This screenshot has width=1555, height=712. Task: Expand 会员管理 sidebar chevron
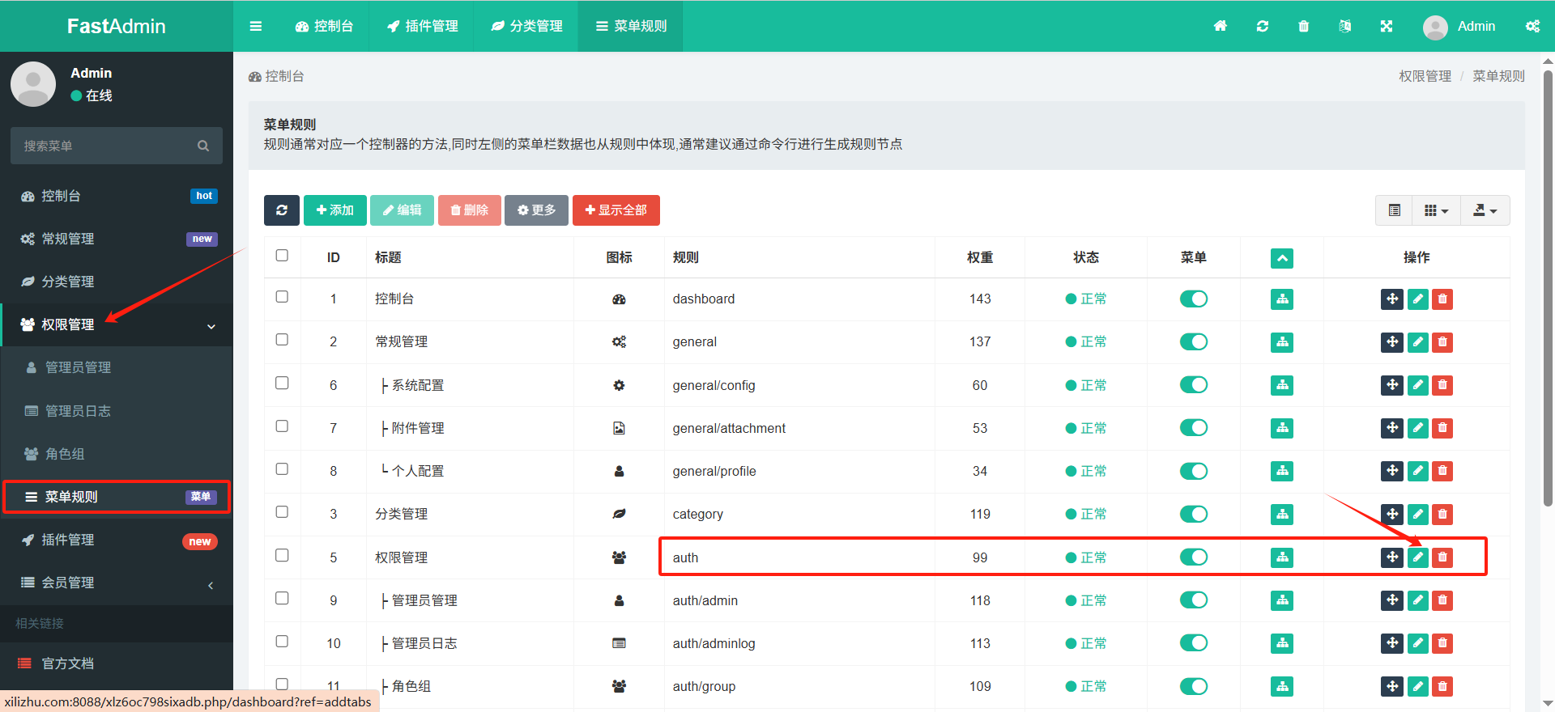211,584
